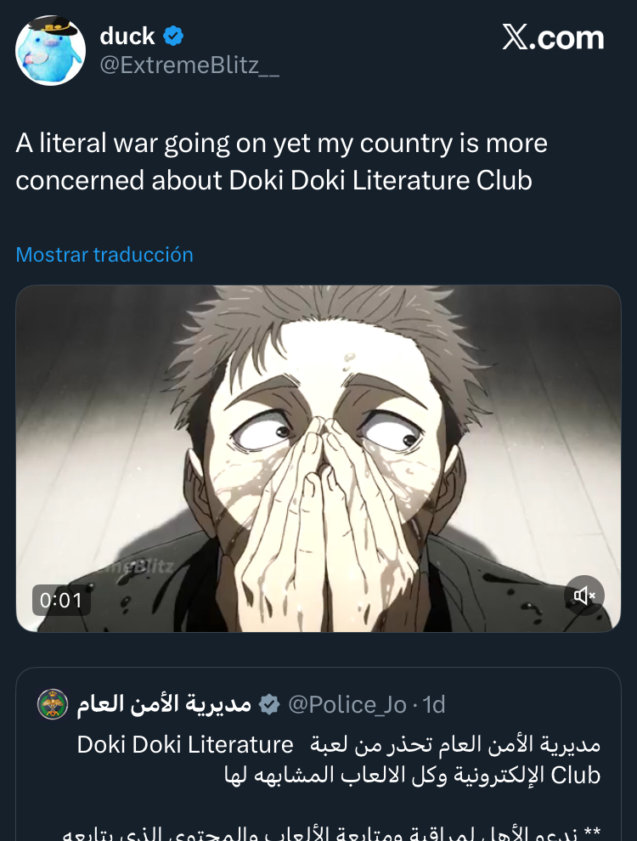Image resolution: width=637 pixels, height=841 pixels.
Task: Click the ExtremeBlitz watermark on the video
Action: coord(136,567)
